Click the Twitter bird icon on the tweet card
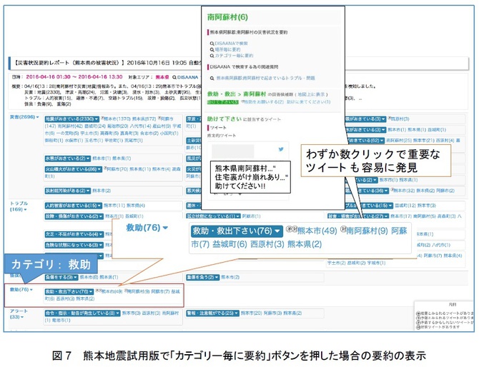This screenshot has width=479, height=367. pos(281,150)
